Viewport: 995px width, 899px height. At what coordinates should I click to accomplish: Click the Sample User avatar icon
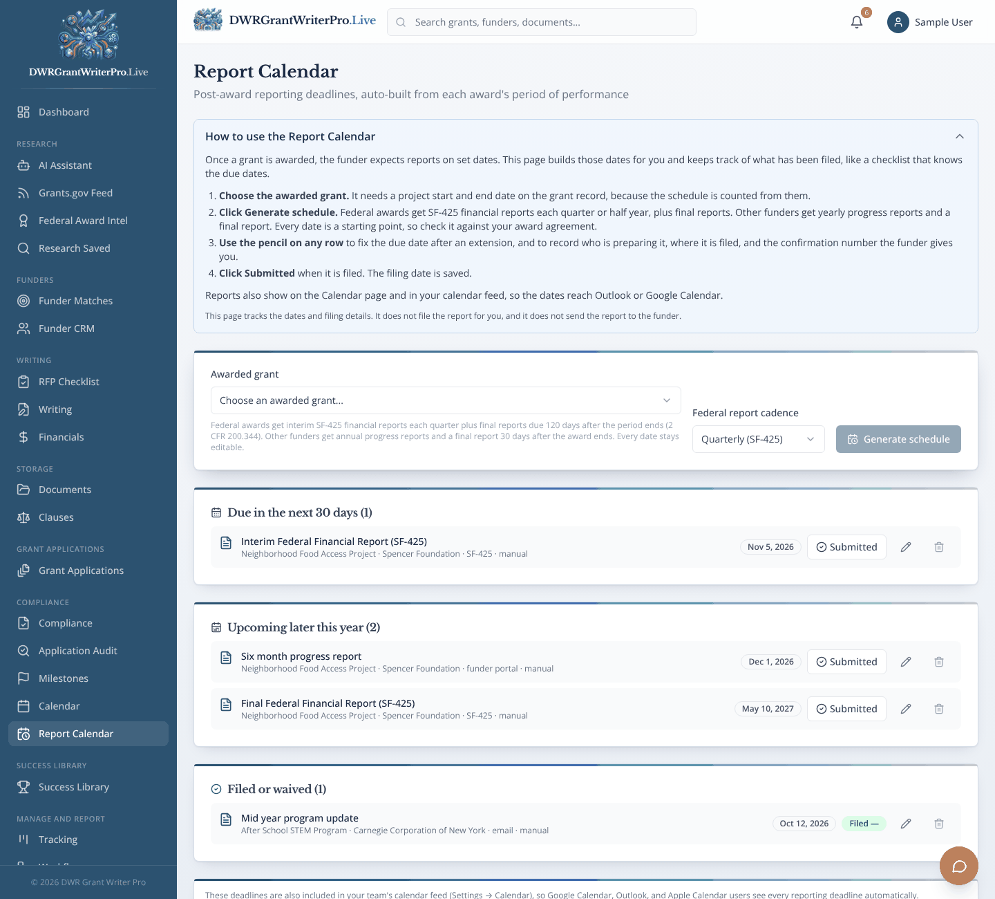[898, 22]
